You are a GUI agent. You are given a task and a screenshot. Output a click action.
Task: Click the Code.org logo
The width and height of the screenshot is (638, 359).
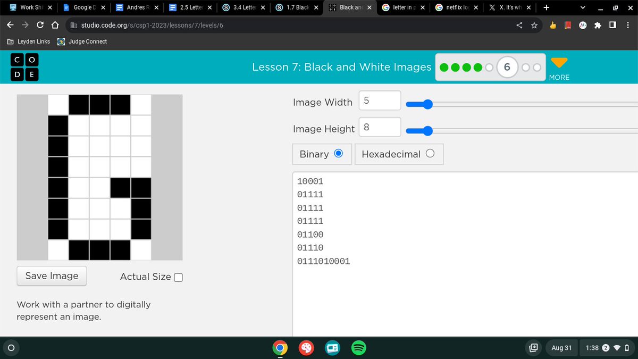point(24,67)
